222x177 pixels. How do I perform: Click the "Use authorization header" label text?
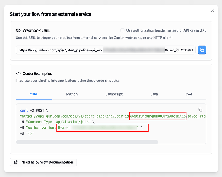pos(166,30)
